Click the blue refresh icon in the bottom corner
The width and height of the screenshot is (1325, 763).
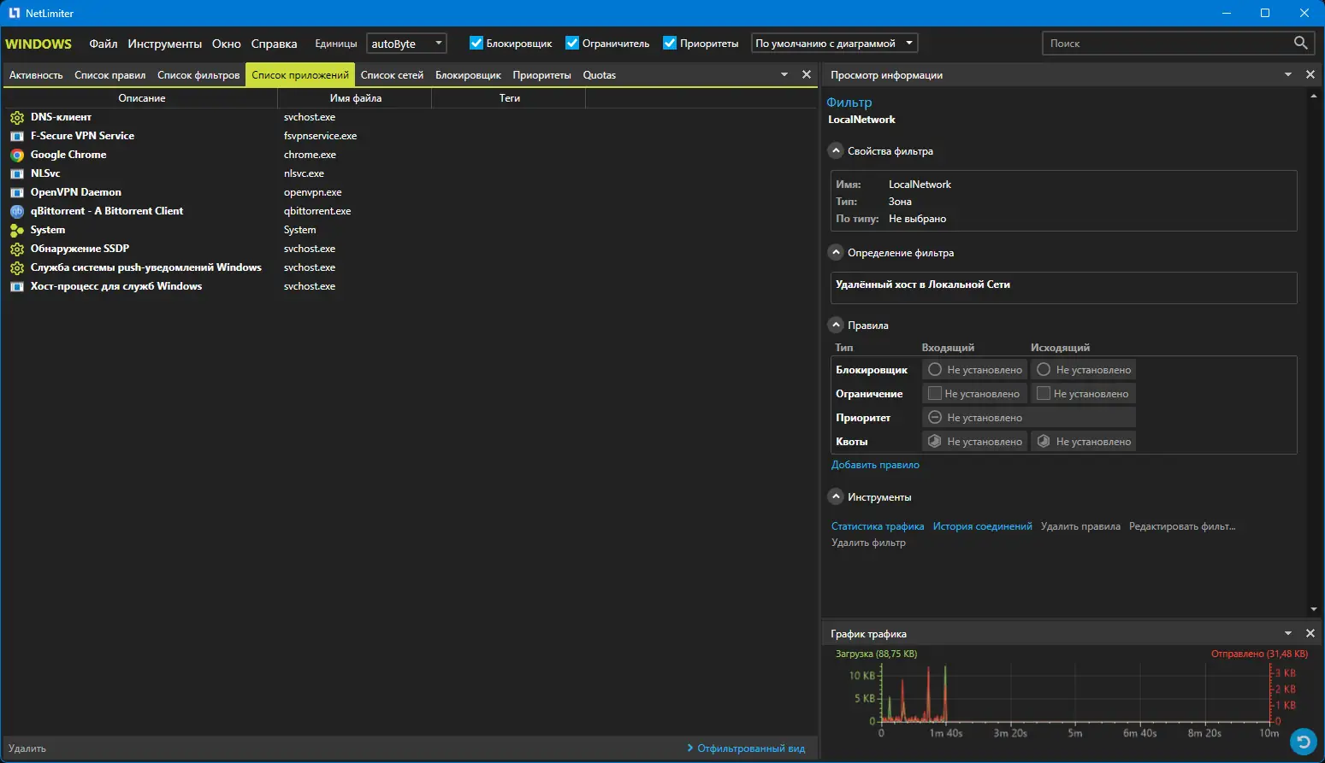pyautogui.click(x=1303, y=741)
